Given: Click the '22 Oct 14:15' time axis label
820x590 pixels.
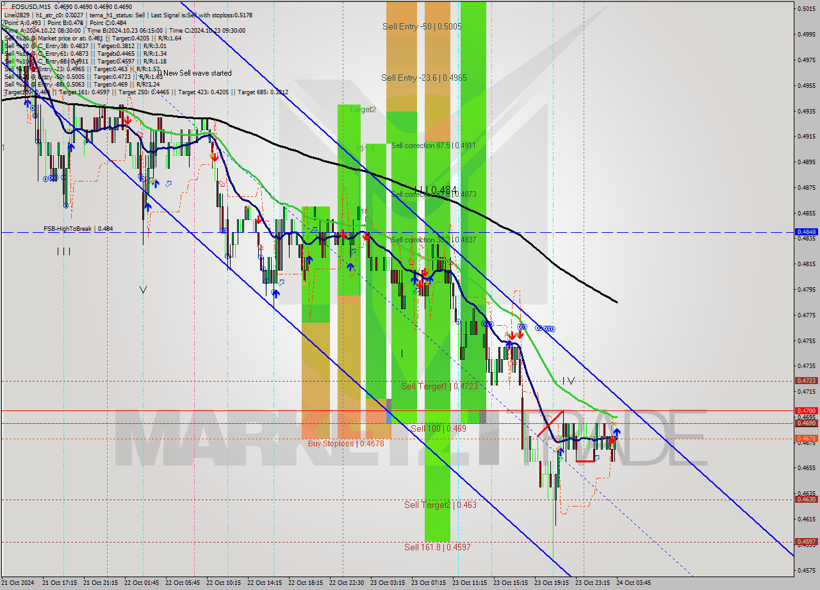Looking at the screenshot, I should tap(264, 583).
